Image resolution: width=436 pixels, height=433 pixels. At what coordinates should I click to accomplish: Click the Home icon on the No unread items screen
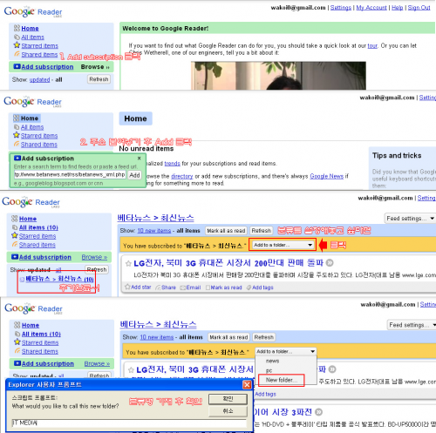pos(17,118)
